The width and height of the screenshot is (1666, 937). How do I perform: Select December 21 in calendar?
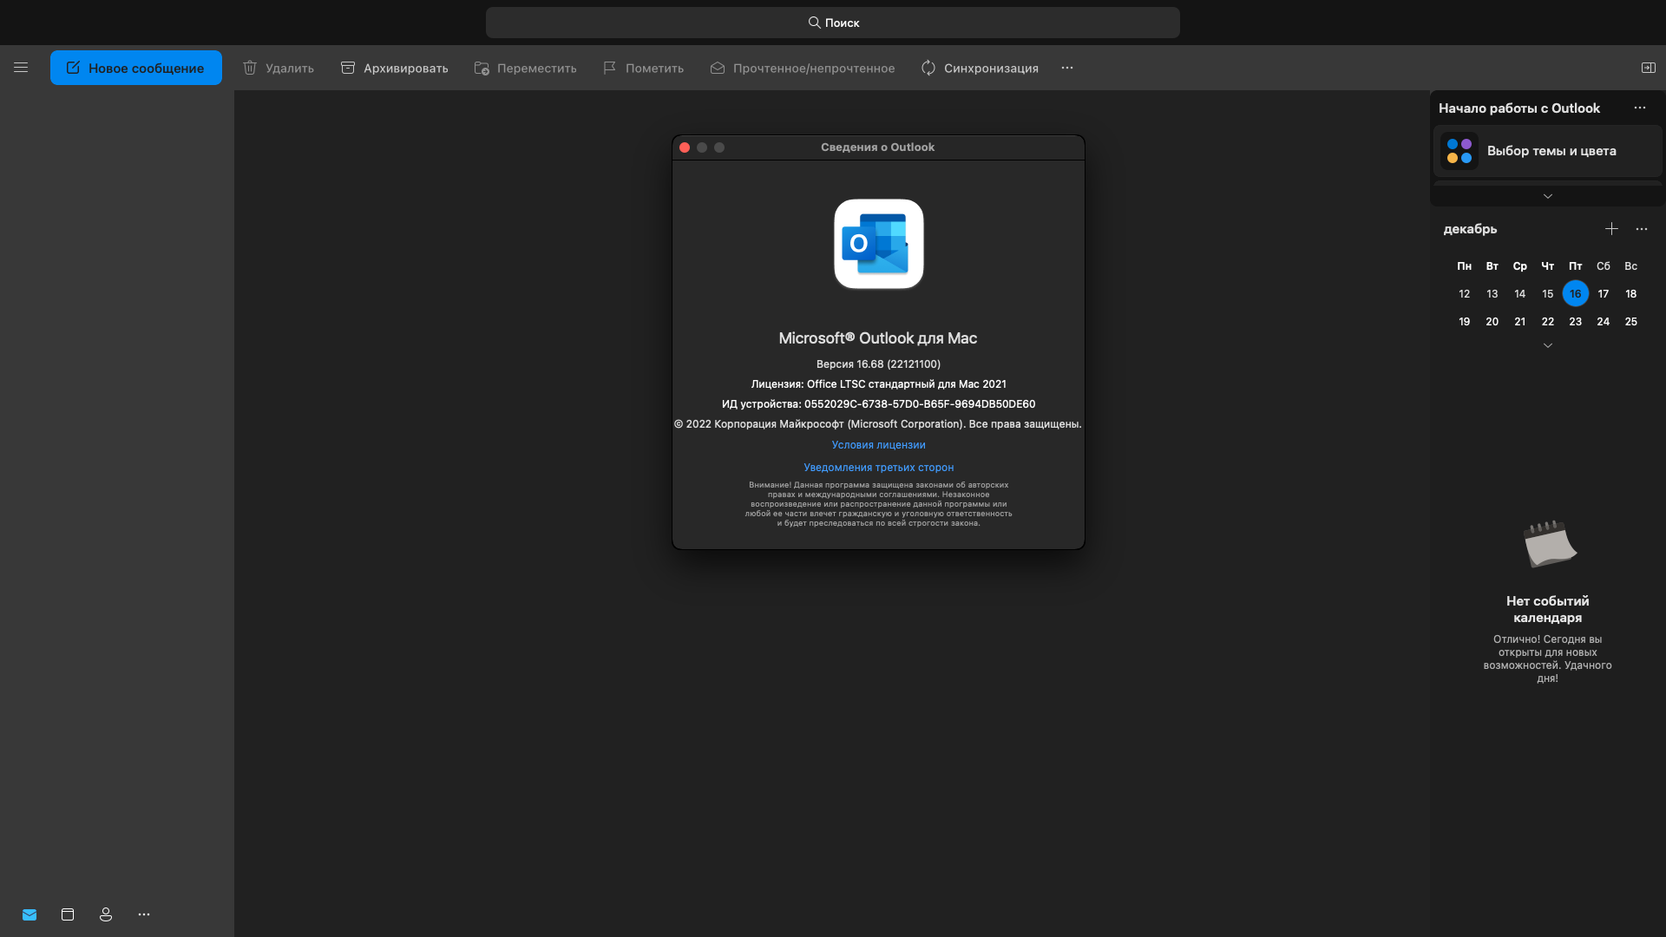click(x=1520, y=322)
